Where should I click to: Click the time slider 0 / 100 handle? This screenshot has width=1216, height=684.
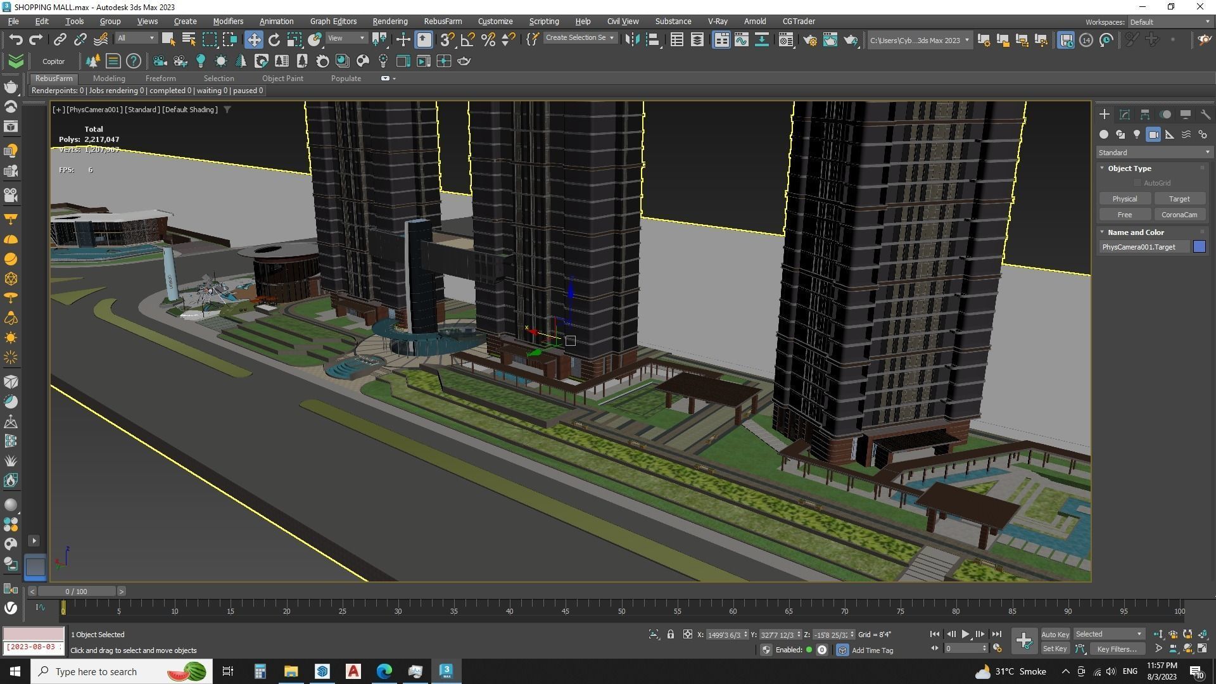(77, 592)
